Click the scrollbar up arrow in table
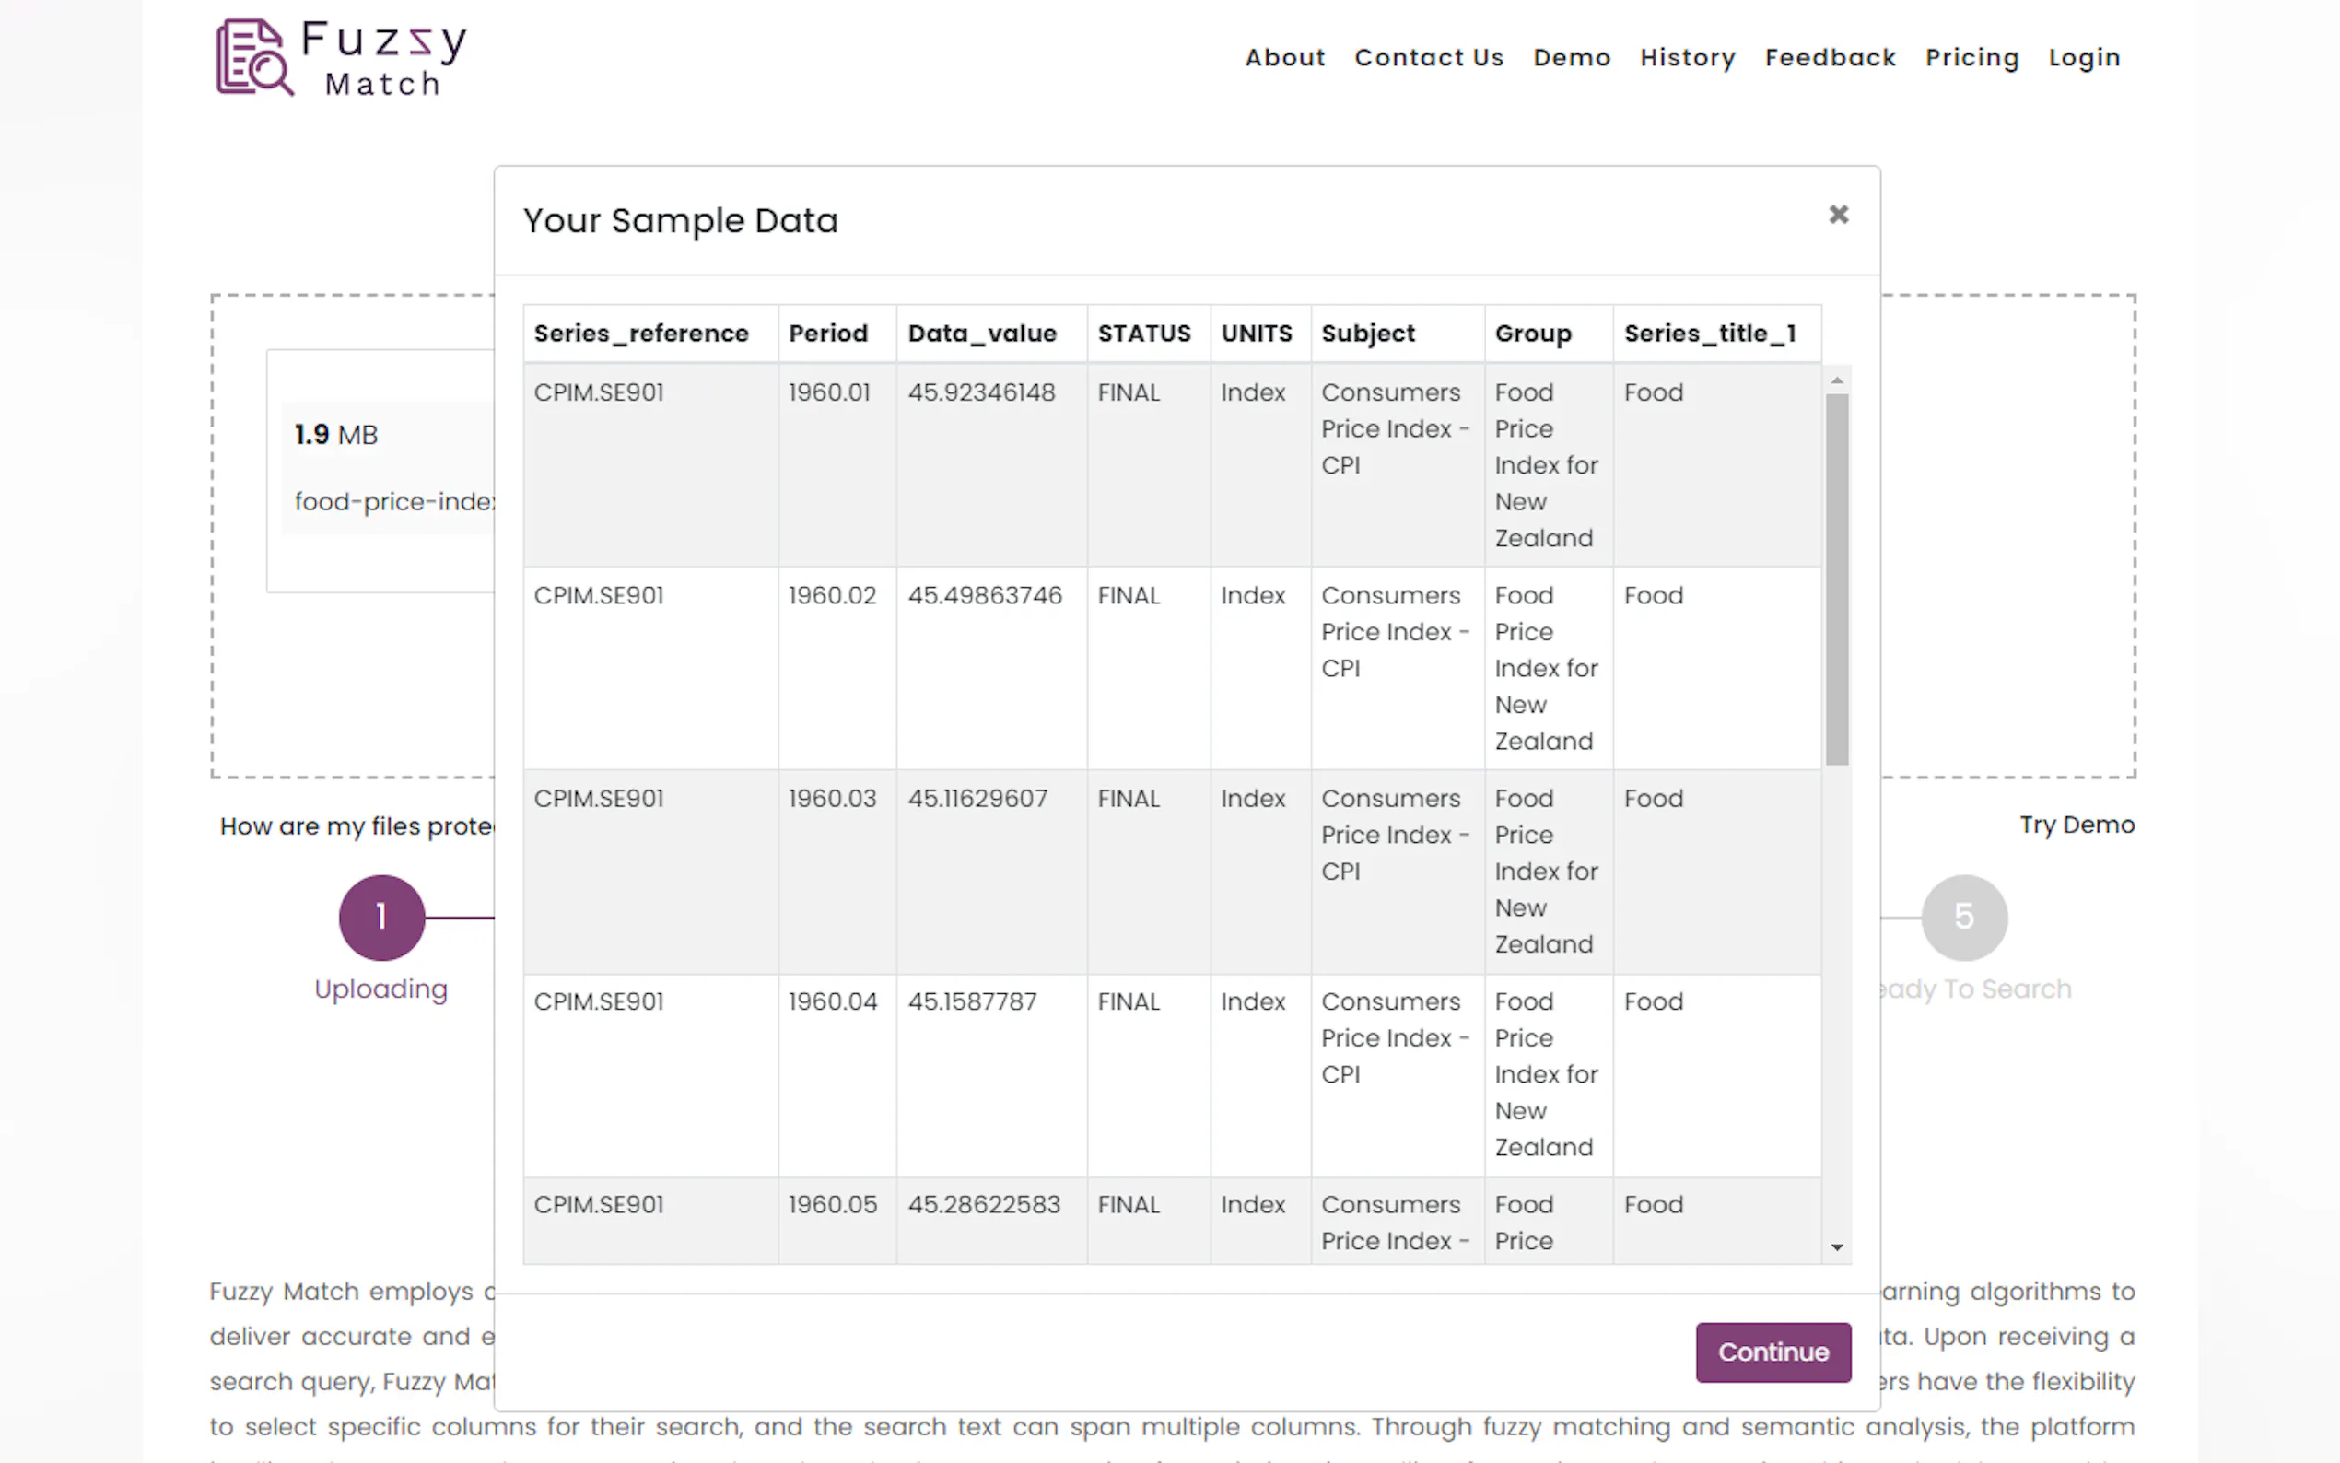Screen dimensions: 2340x1463 (1837, 380)
